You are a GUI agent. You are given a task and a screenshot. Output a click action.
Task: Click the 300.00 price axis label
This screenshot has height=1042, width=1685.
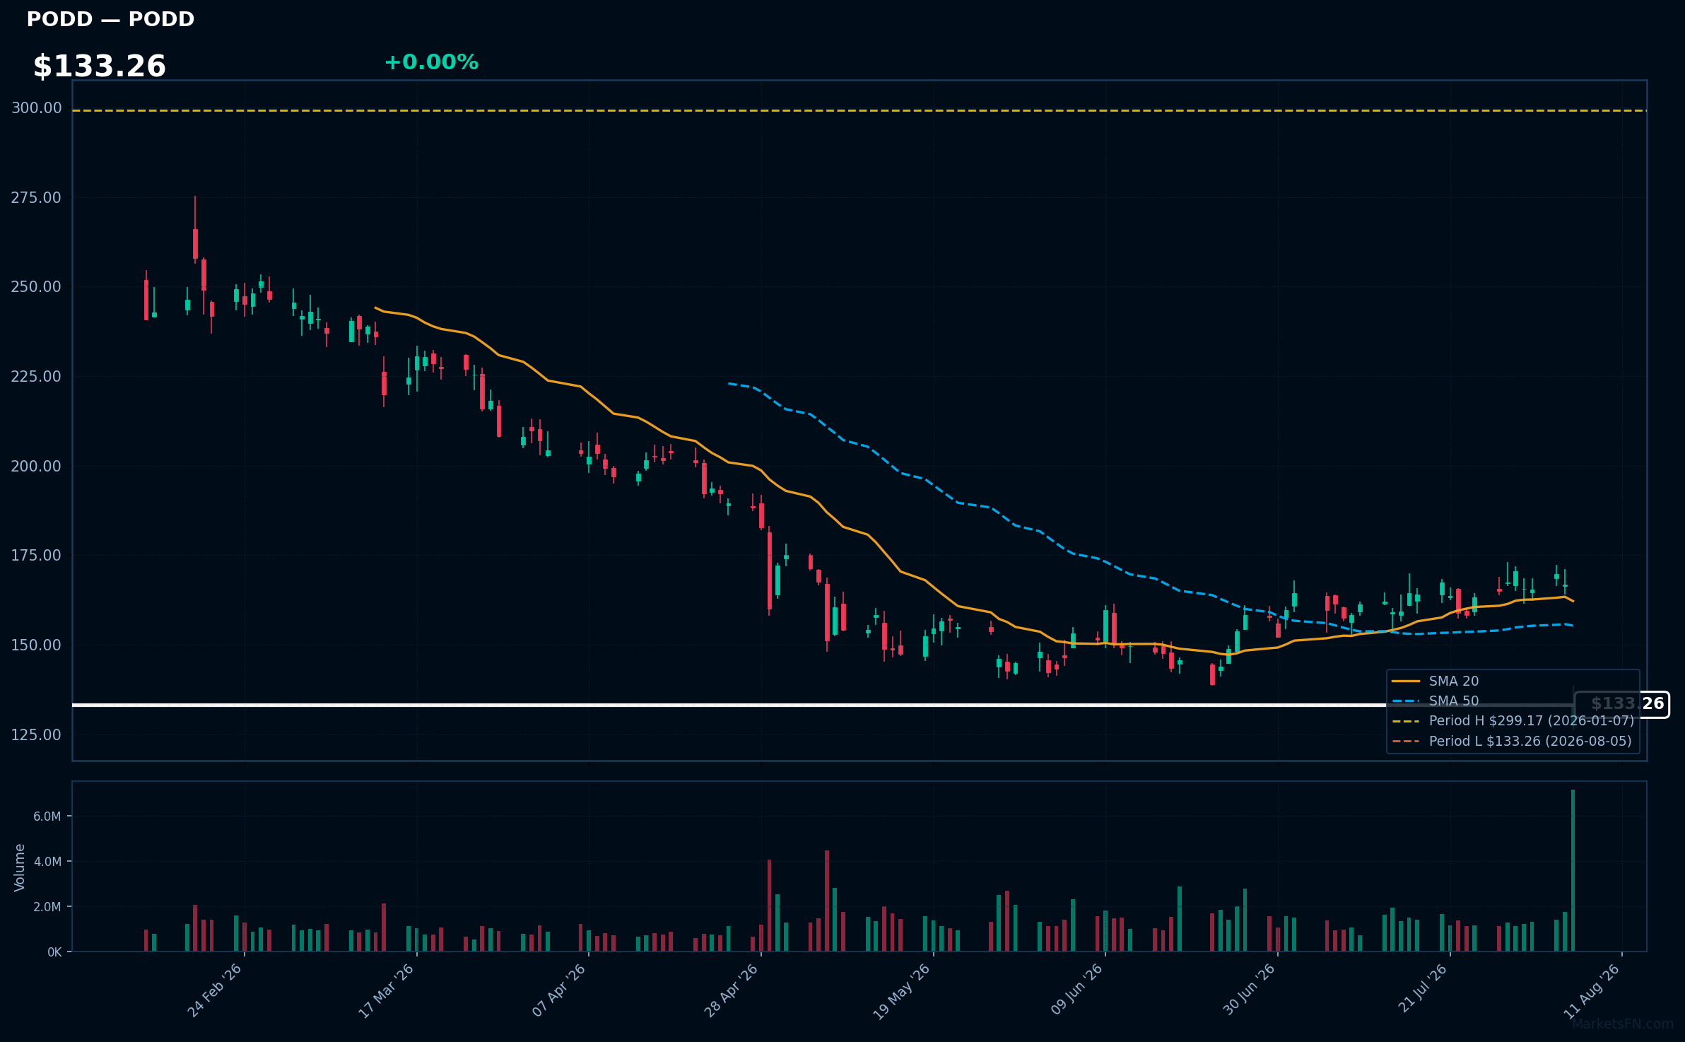36,108
